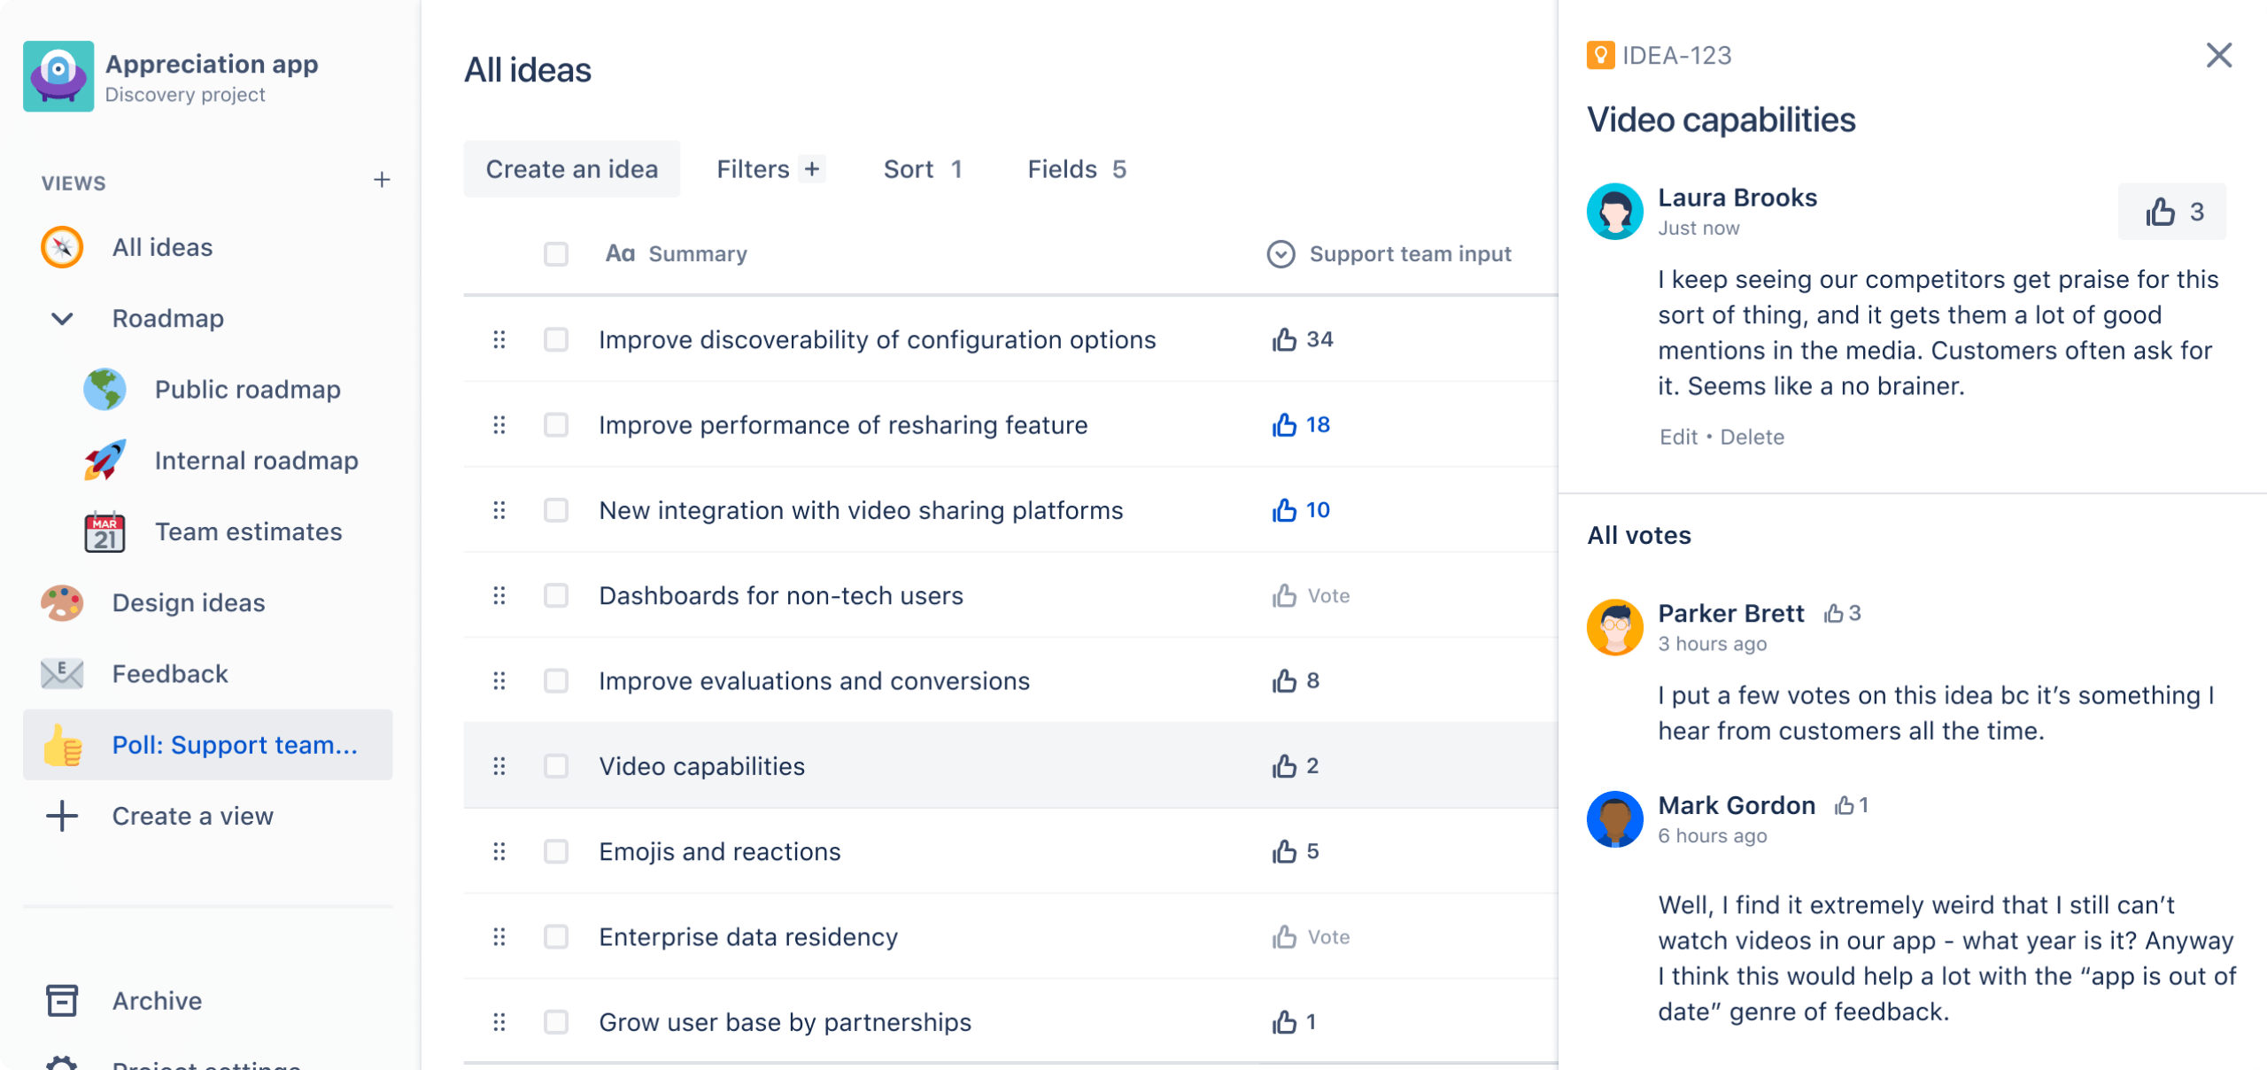Click the orange lightbulb icon beside IDEA-123
This screenshot has height=1070, width=2267.
[1600, 56]
